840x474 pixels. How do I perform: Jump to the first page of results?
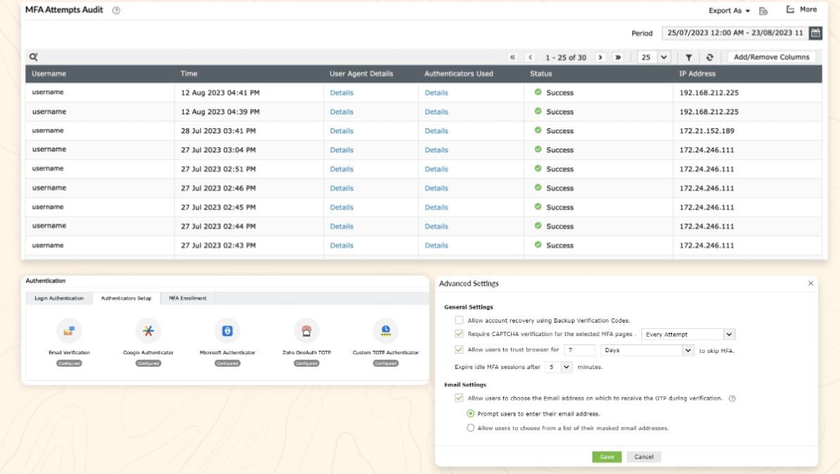click(513, 57)
